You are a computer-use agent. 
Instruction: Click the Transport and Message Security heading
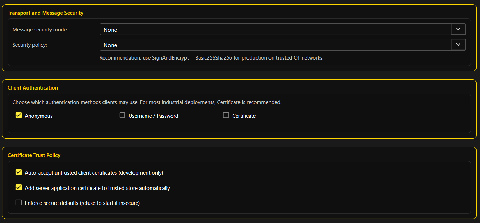click(45, 13)
